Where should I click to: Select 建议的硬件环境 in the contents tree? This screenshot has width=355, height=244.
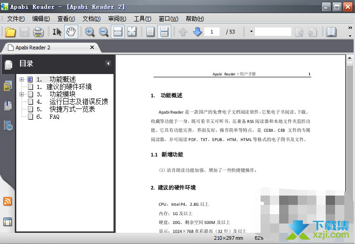pos(64,87)
